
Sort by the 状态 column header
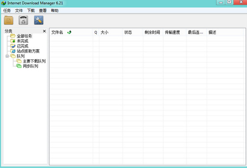click(133, 32)
